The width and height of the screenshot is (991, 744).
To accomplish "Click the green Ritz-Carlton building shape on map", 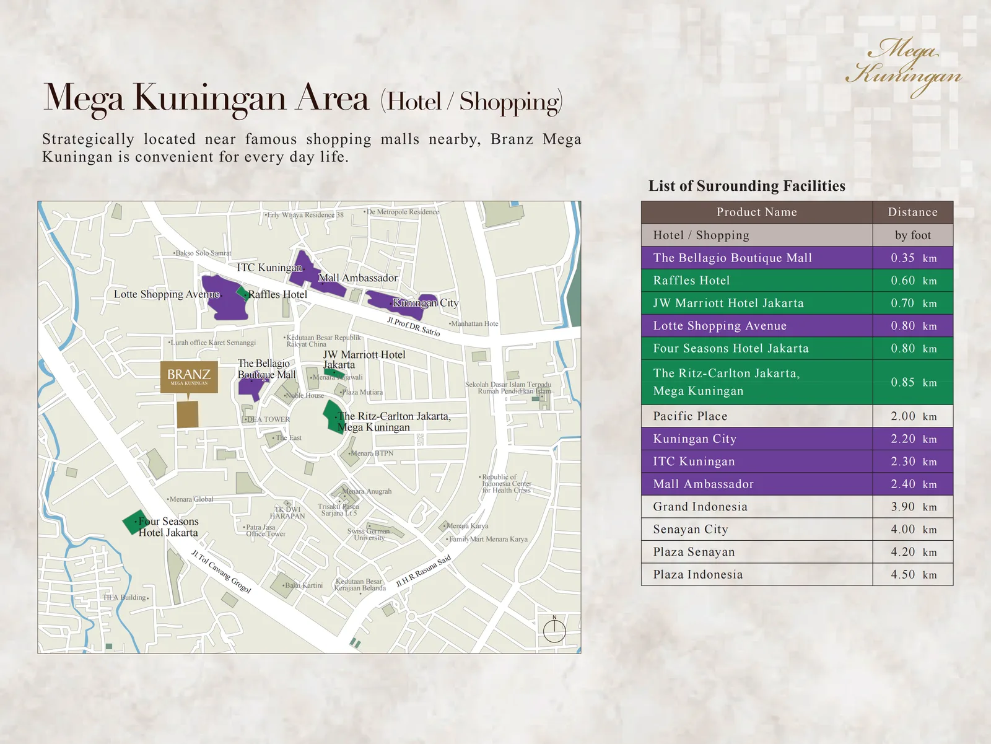I will coord(333,417).
